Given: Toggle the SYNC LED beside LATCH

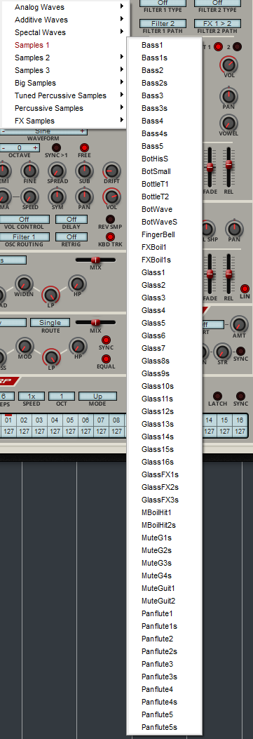Looking at the screenshot, I should [241, 396].
